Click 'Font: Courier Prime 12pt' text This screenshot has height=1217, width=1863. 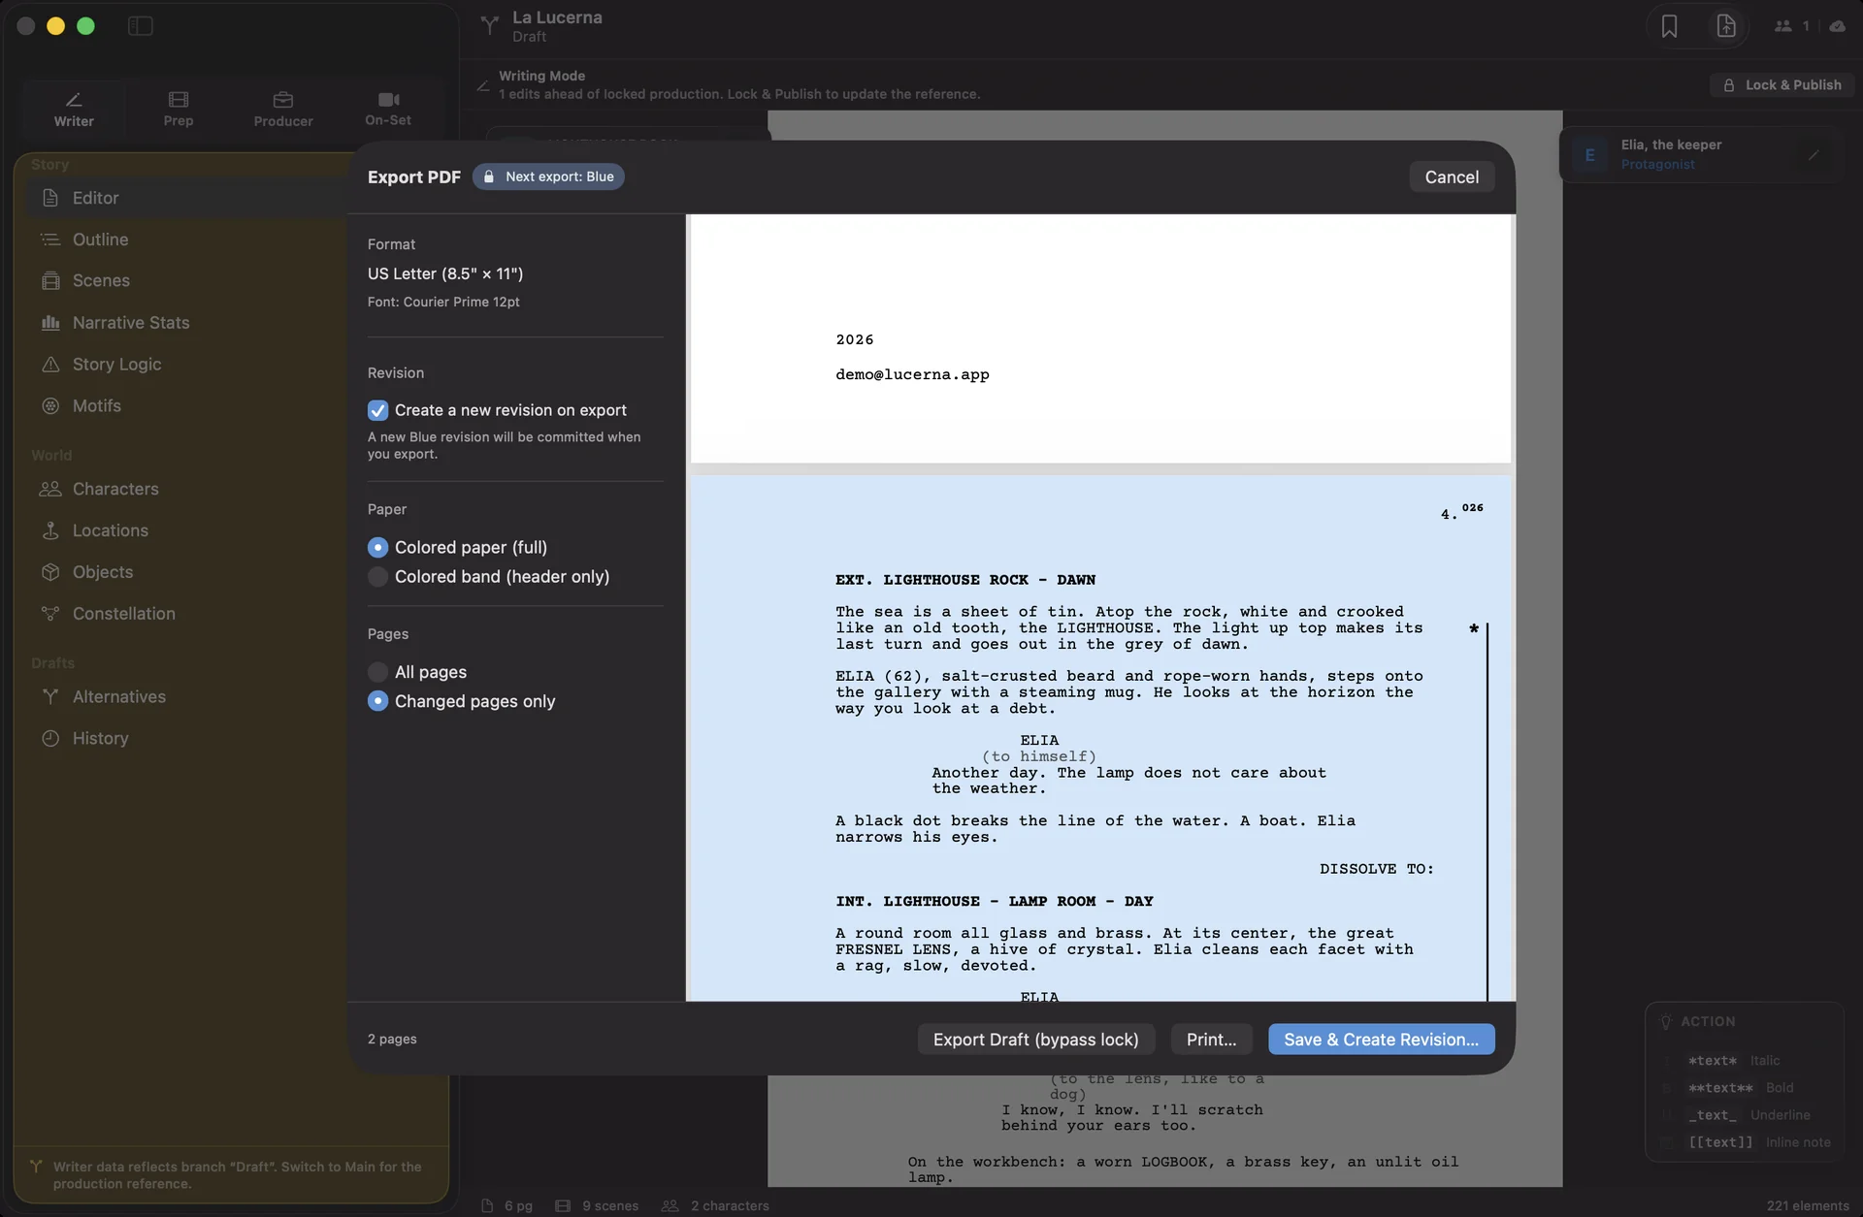(x=443, y=303)
